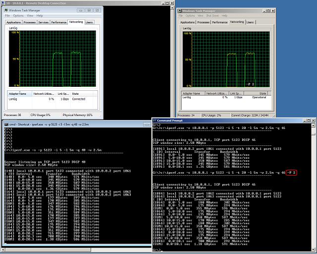Minimize the Command Prompt window

(305, 121)
